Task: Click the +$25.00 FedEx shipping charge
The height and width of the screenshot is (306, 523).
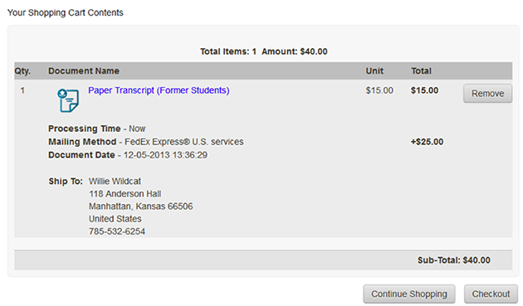Action: [x=427, y=142]
